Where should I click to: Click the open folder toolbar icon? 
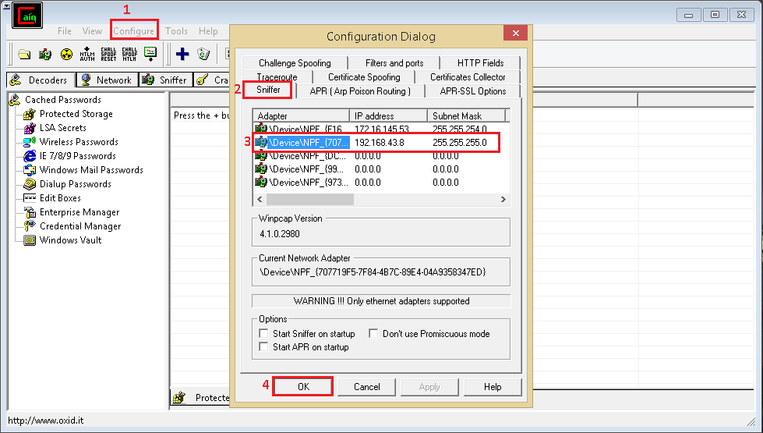24,54
